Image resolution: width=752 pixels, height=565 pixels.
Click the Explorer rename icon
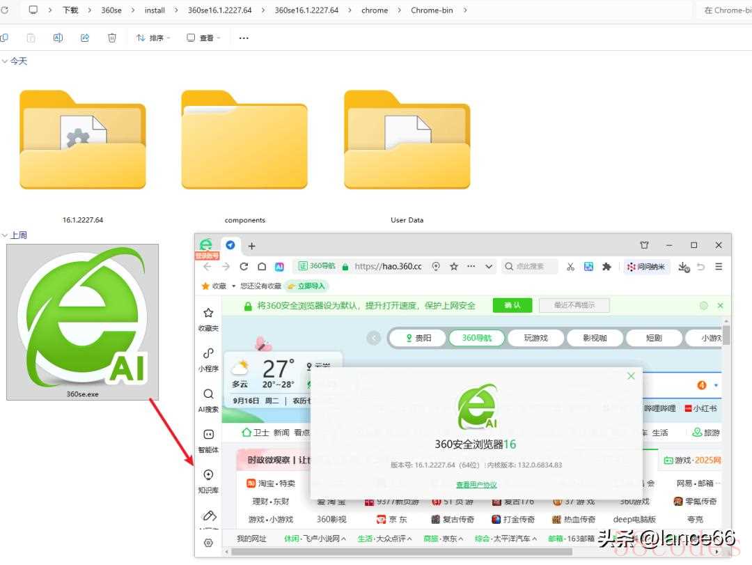58,38
